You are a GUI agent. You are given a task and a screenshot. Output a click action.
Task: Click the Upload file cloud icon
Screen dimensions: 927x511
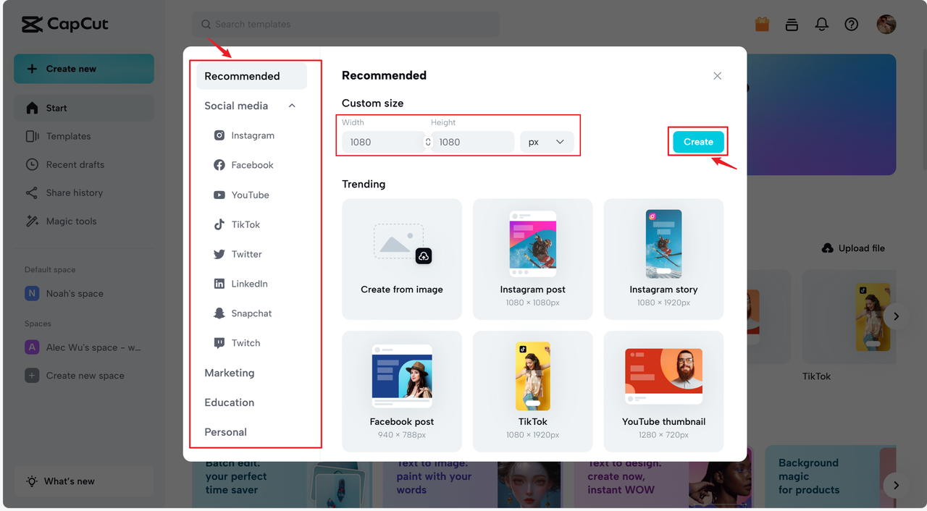coord(828,248)
